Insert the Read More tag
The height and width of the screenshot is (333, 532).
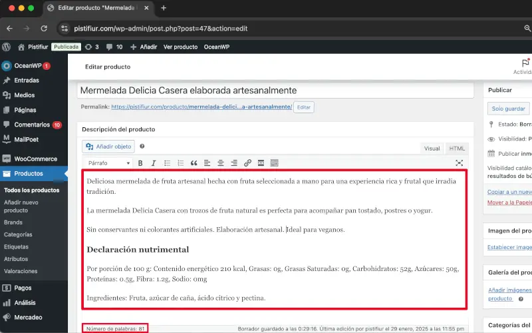[x=261, y=163]
